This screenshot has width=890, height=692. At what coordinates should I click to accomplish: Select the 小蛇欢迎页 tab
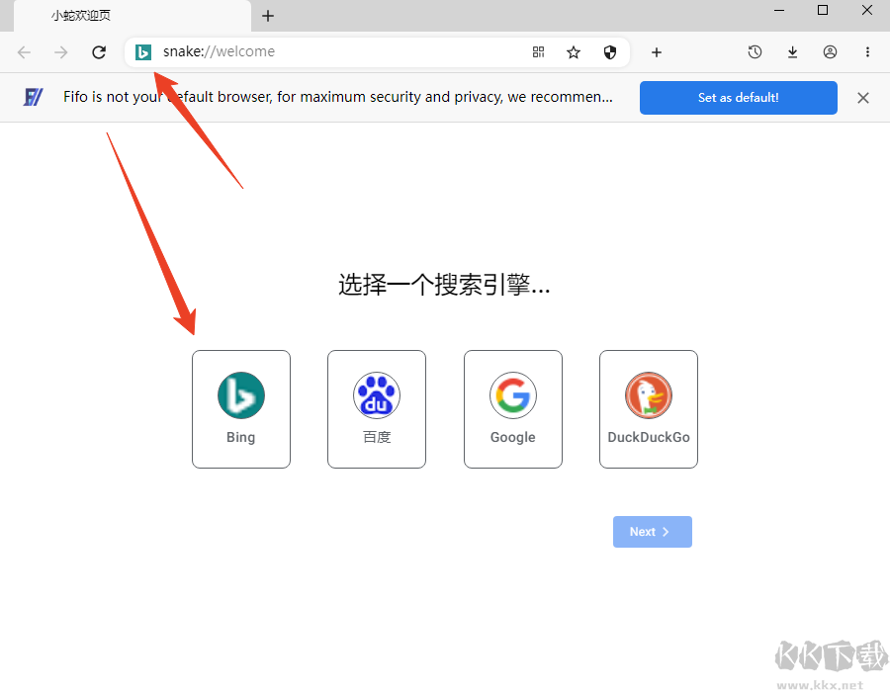click(x=133, y=16)
